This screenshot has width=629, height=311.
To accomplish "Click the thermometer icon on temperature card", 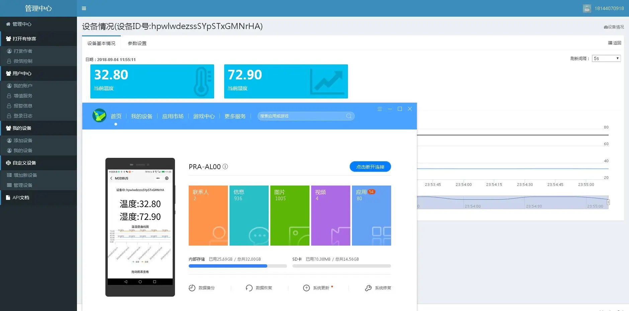I will pos(202,82).
